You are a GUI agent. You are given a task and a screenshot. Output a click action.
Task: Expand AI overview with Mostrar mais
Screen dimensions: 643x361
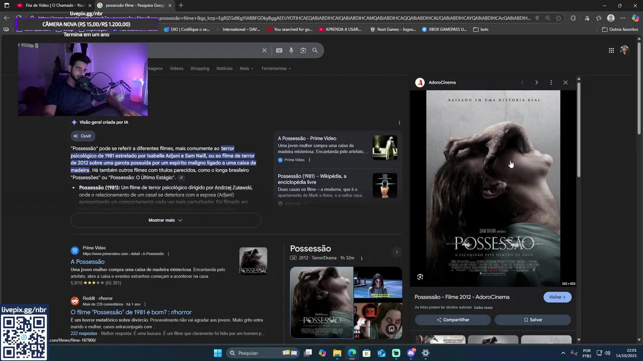click(166, 220)
